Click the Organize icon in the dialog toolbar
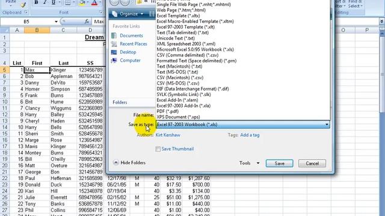The image size is (385, 216). (x=114, y=14)
